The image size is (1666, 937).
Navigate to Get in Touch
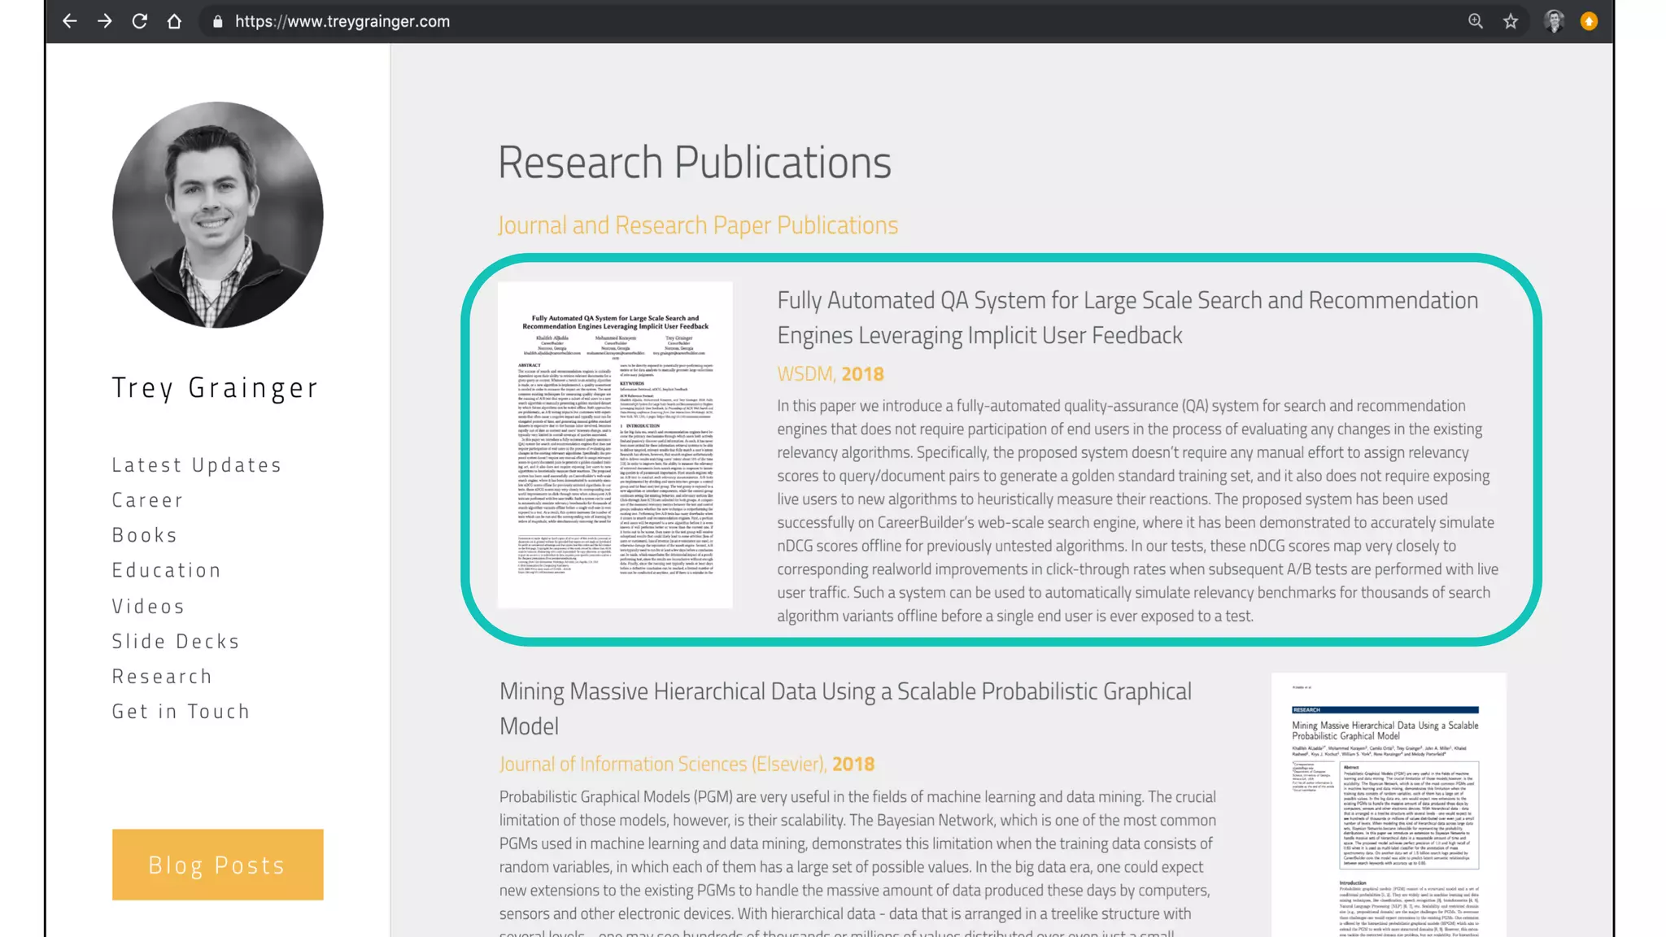click(x=181, y=712)
